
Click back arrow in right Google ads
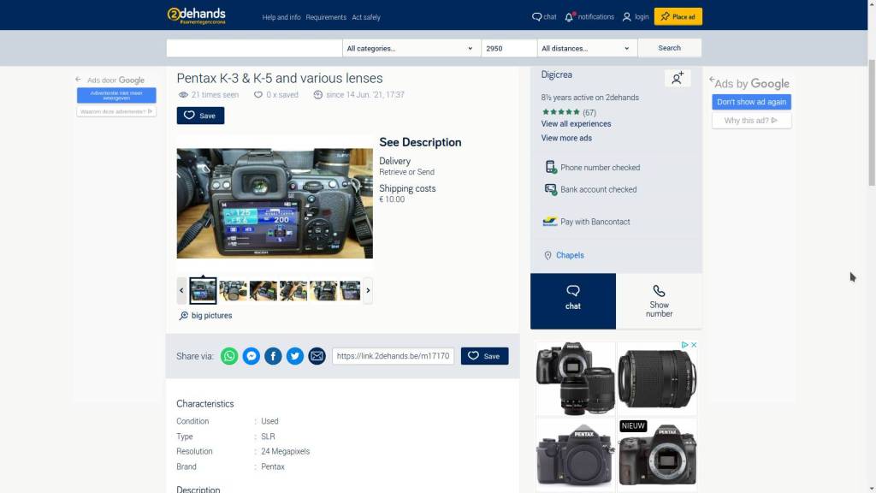tap(712, 80)
